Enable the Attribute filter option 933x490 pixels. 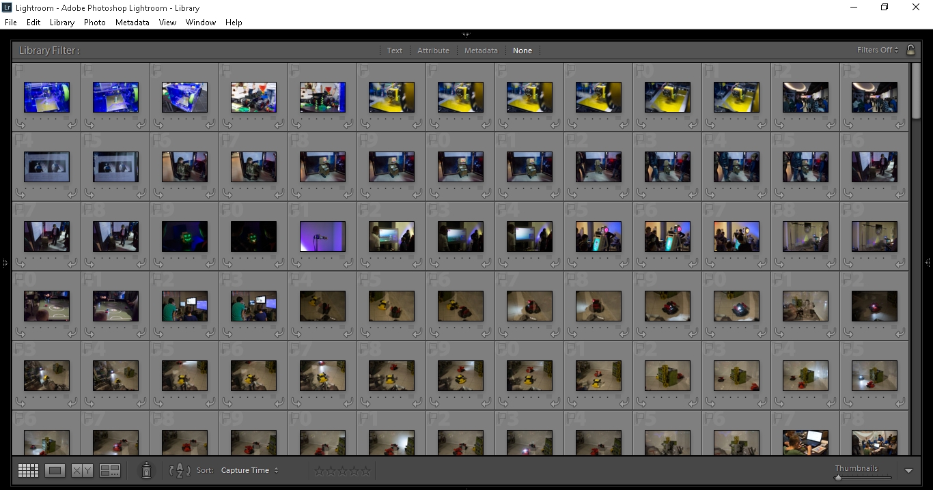click(434, 51)
